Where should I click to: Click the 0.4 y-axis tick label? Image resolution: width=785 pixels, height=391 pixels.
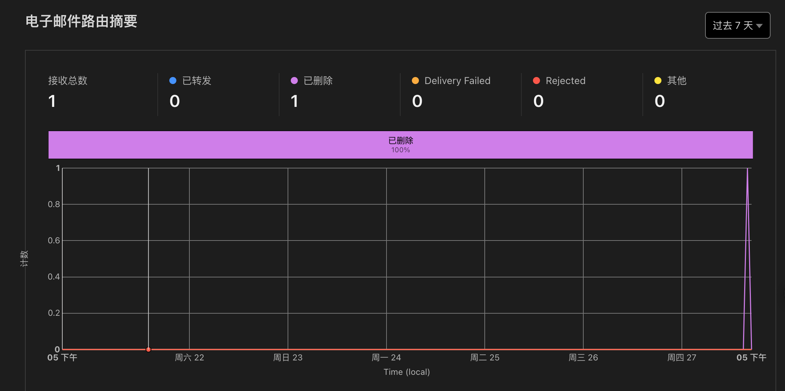(x=54, y=277)
